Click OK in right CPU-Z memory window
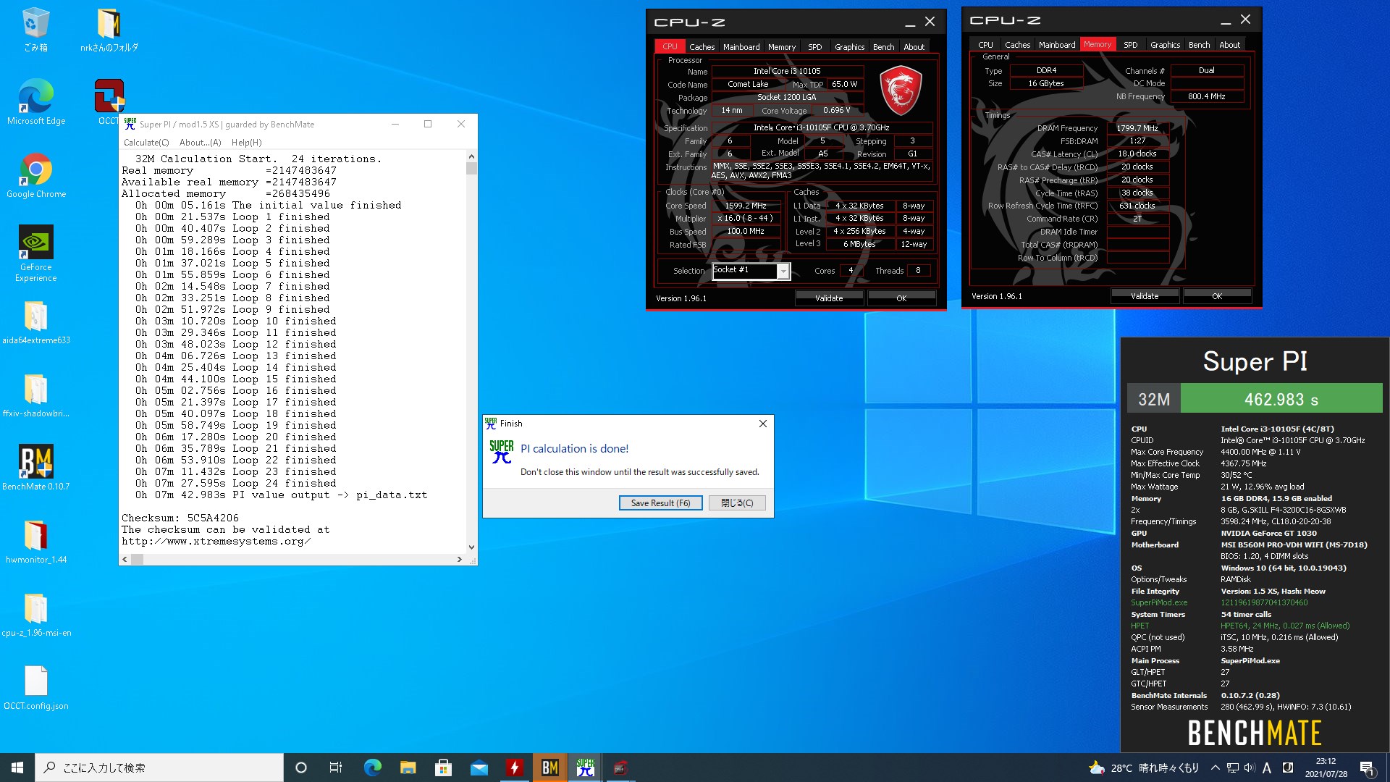This screenshot has height=782, width=1390. [1217, 295]
